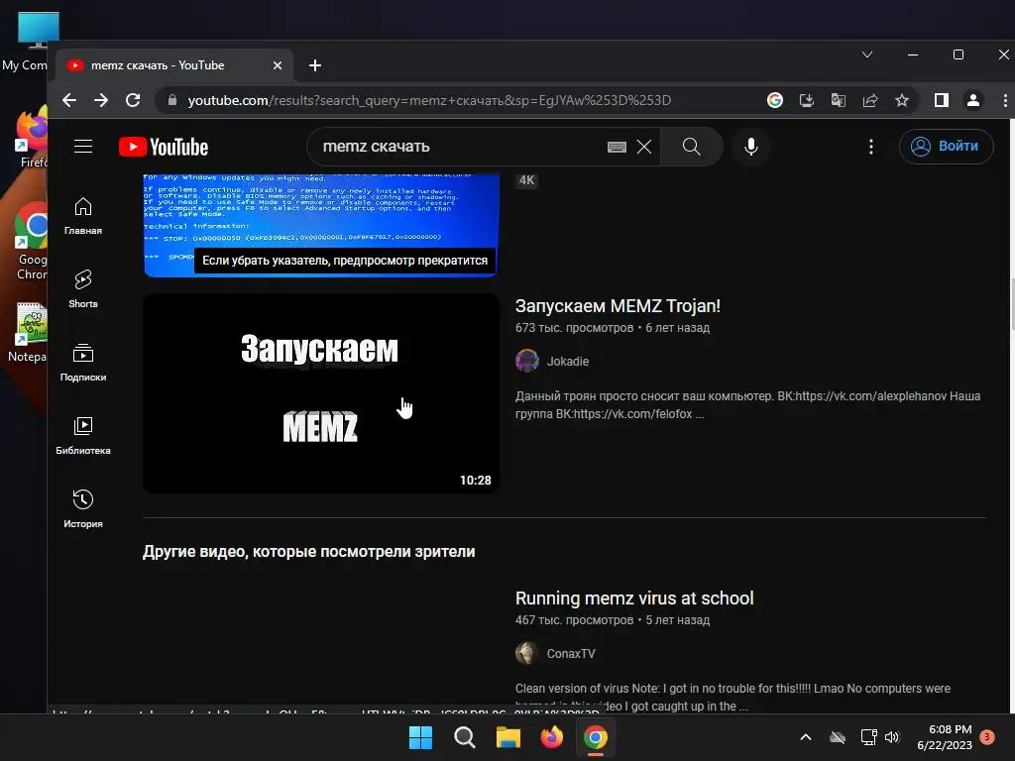Click the Войти sign-in button
This screenshot has width=1015, height=761.
946,147
